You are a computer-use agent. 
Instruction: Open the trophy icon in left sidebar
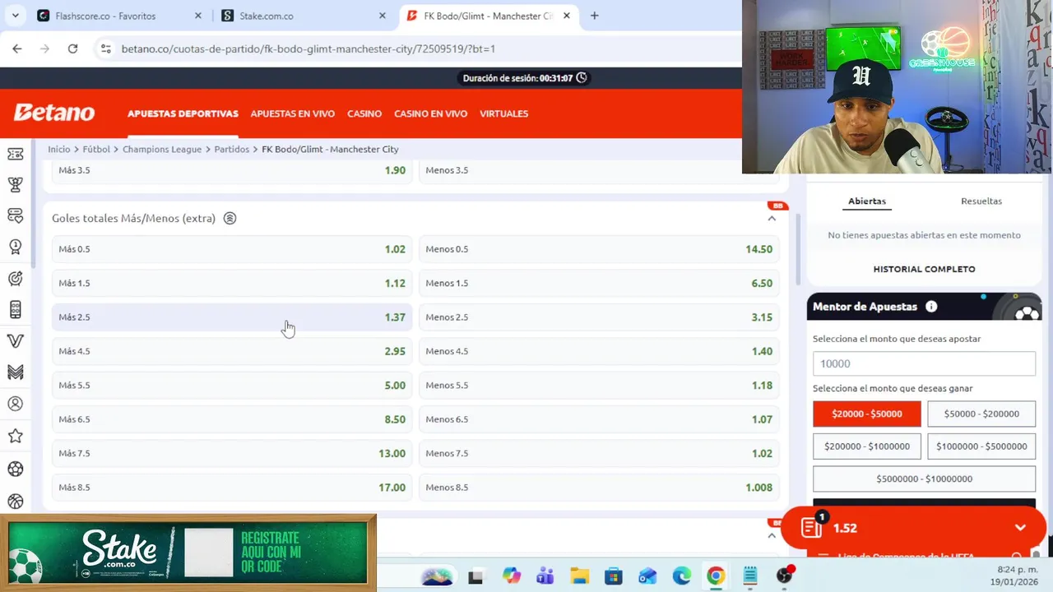coord(15,185)
